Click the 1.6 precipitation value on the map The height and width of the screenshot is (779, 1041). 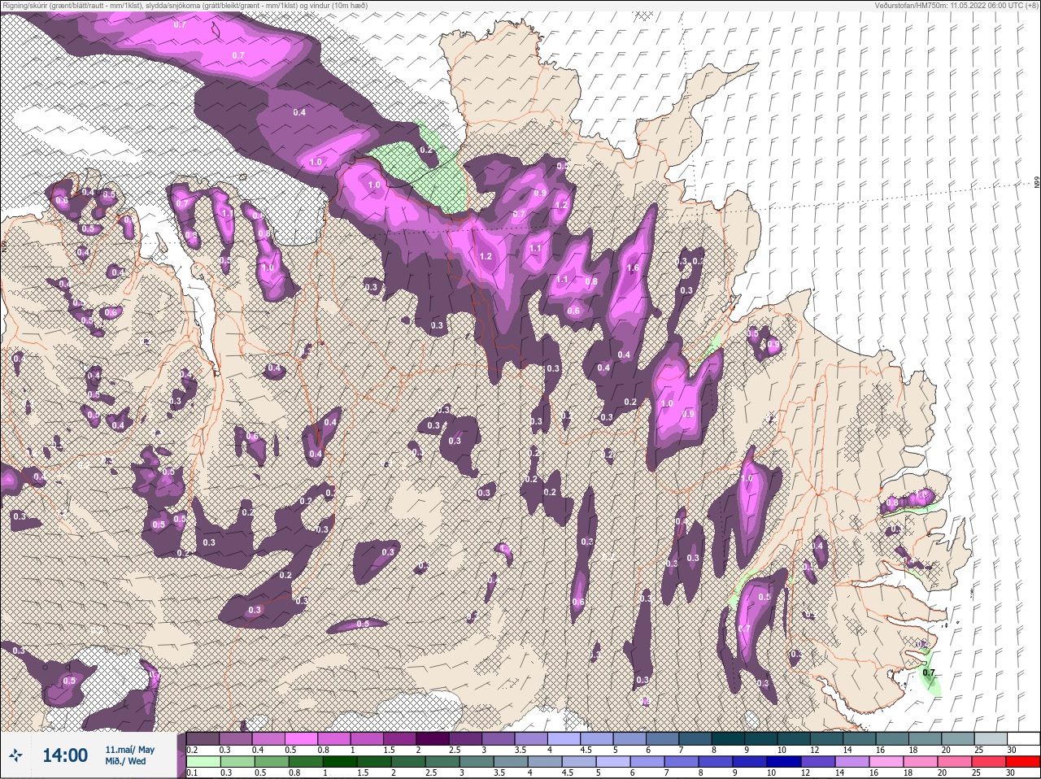(633, 268)
